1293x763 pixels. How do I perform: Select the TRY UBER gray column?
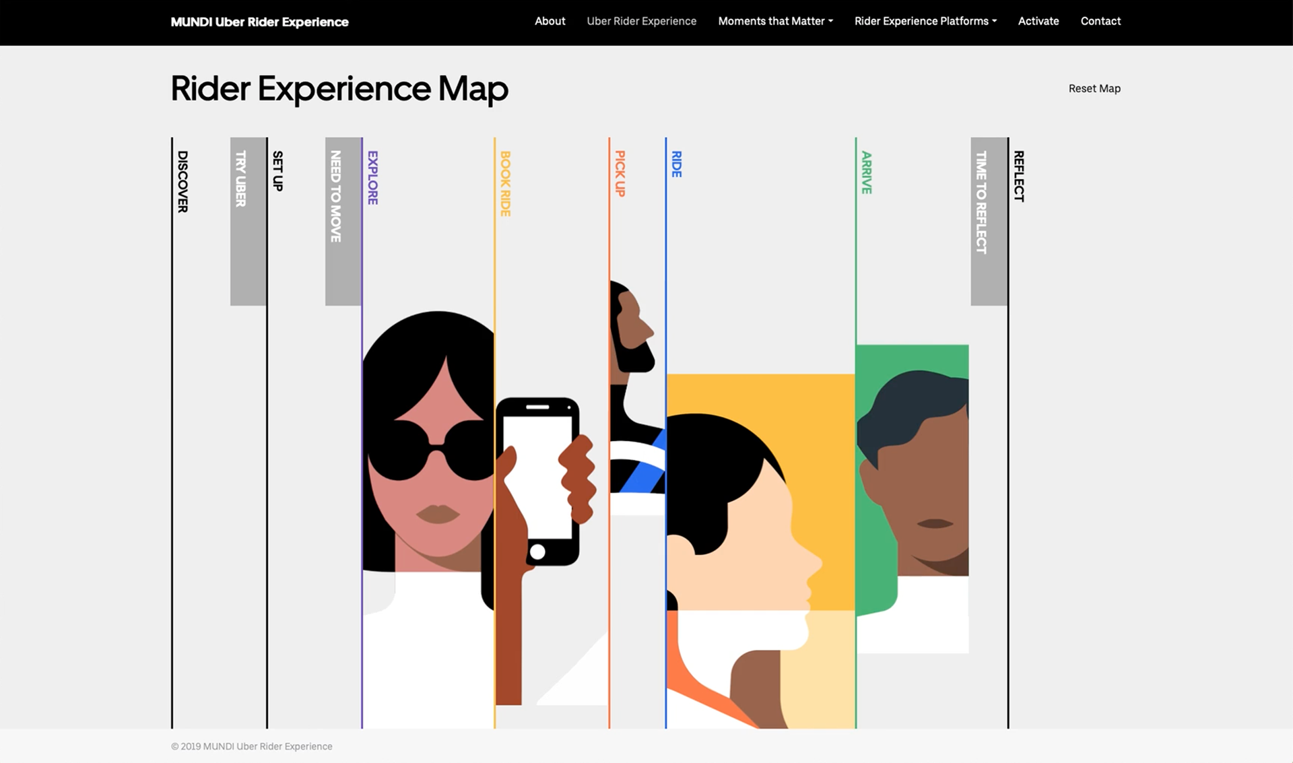248,222
